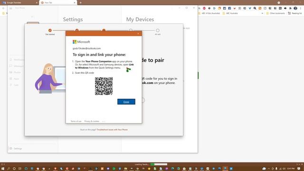The height and width of the screenshot is (171, 304).
Task: Open a new browser tab with plus button
Action: coord(80,3)
